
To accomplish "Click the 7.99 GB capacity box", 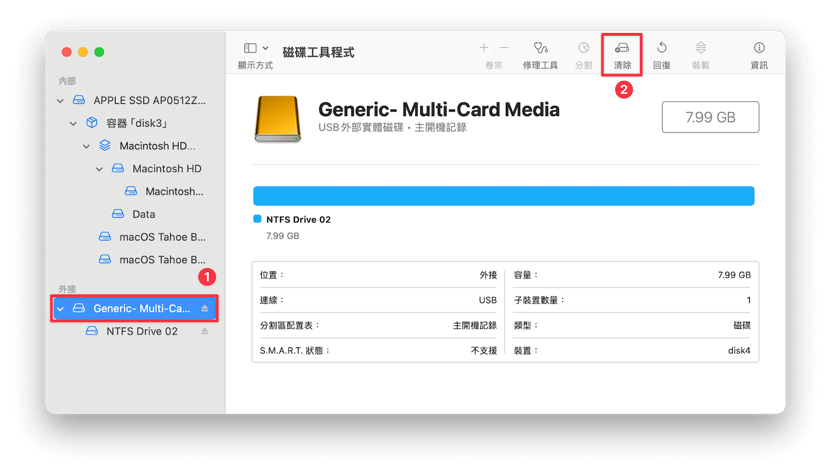I will pos(710,117).
